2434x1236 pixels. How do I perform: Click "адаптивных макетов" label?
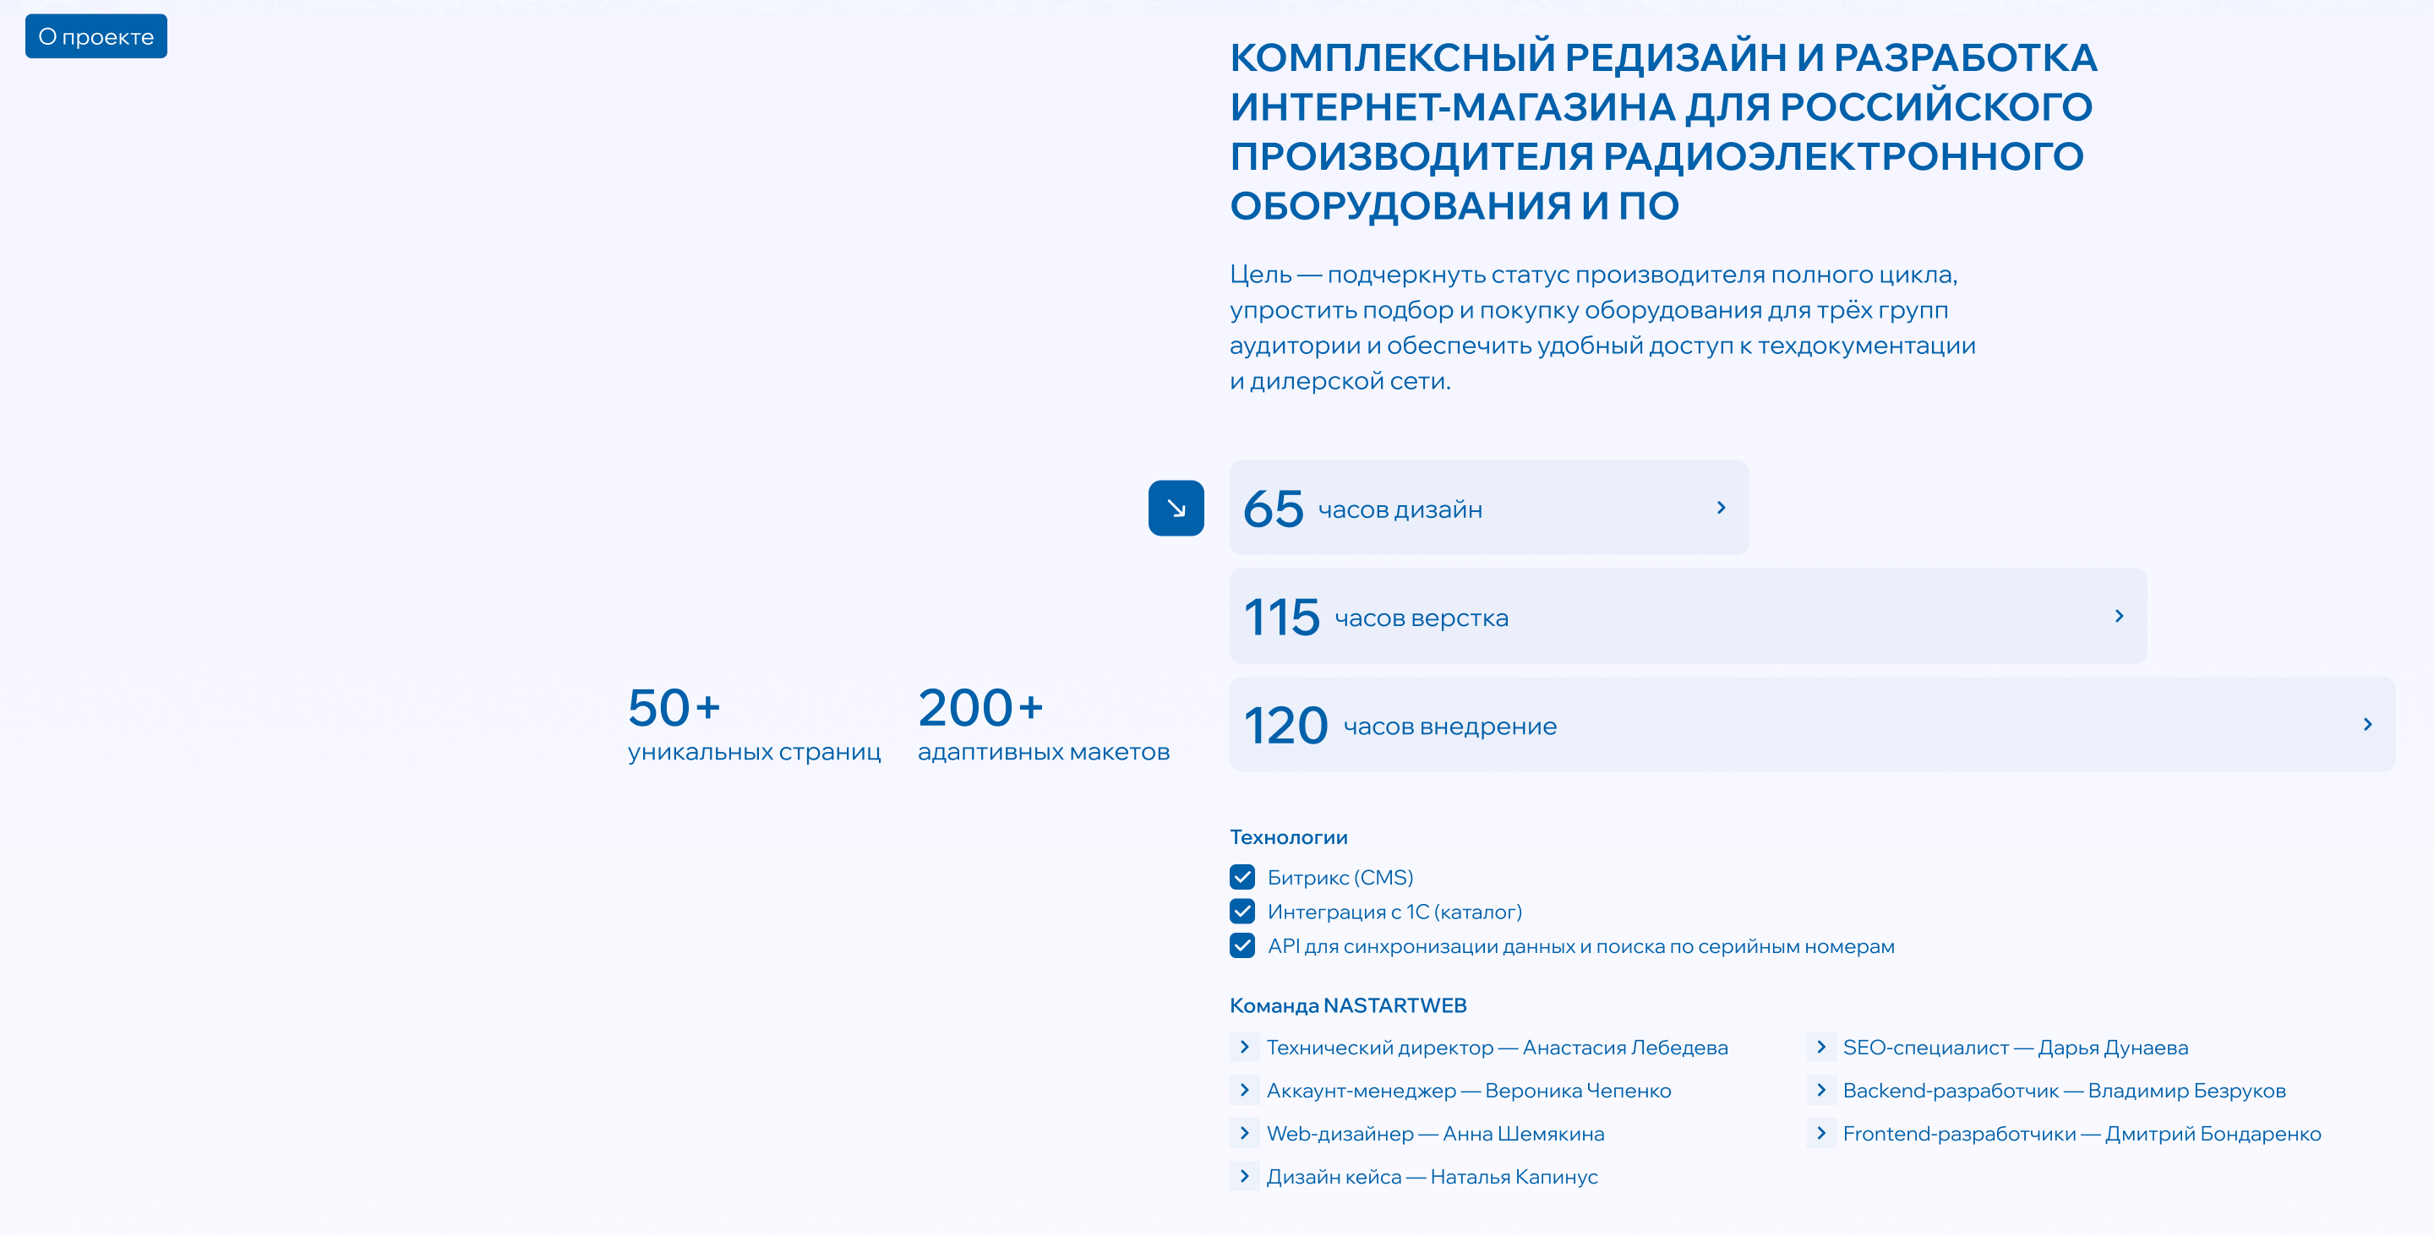1043,753
